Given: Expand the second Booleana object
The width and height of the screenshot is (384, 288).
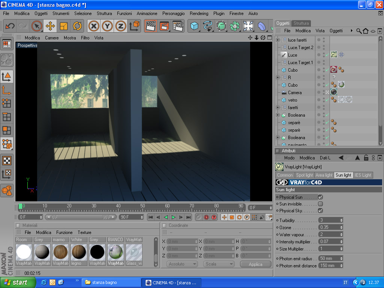Looking at the screenshot, I should tap(278, 138).
